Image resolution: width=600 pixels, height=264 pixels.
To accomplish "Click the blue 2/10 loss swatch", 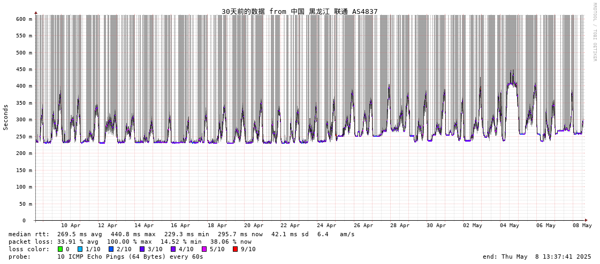I will point(111,249).
